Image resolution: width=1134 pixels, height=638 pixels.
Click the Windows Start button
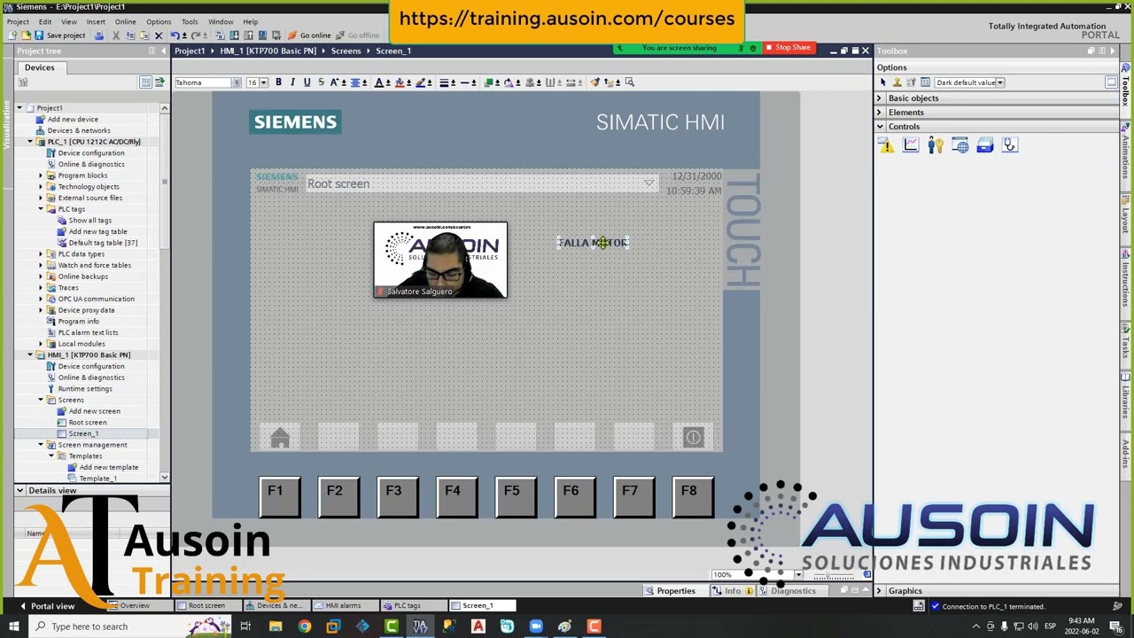(x=13, y=626)
